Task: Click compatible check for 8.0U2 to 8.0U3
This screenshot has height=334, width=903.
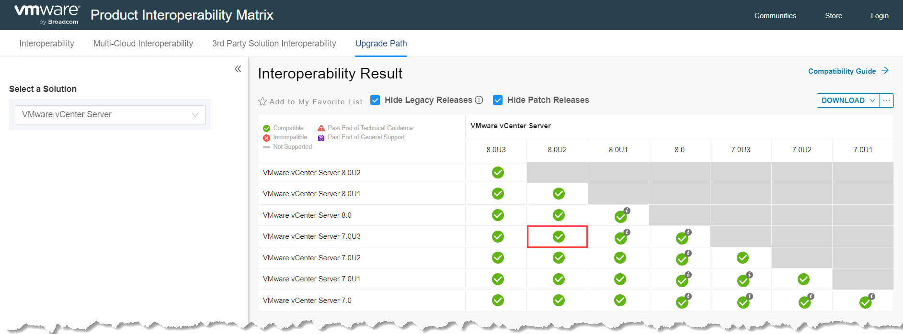Action: click(x=498, y=173)
